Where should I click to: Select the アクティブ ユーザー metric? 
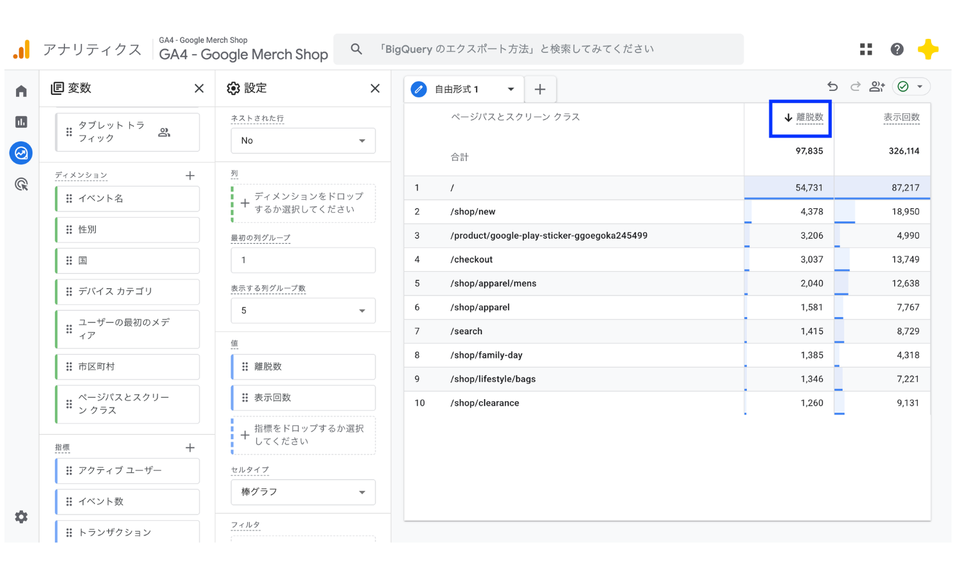tap(127, 470)
